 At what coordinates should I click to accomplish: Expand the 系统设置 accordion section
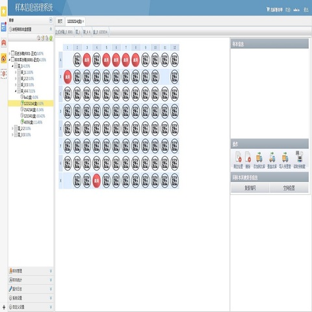tap(31, 298)
